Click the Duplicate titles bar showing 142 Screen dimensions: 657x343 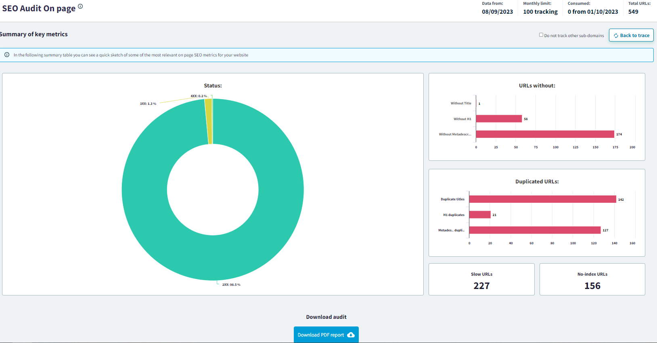point(542,199)
